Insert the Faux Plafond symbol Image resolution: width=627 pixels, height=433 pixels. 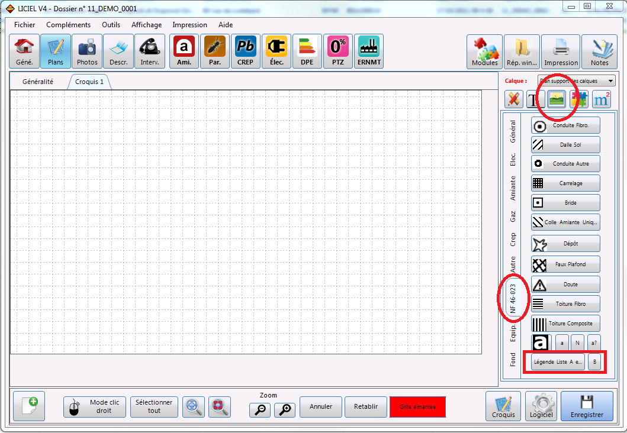(565, 264)
